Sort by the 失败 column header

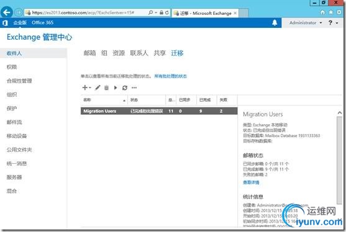coord(227,100)
